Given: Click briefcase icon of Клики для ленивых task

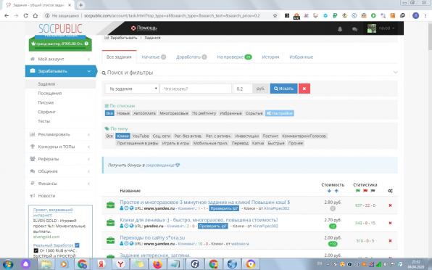Looking at the screenshot, I should point(110,223).
